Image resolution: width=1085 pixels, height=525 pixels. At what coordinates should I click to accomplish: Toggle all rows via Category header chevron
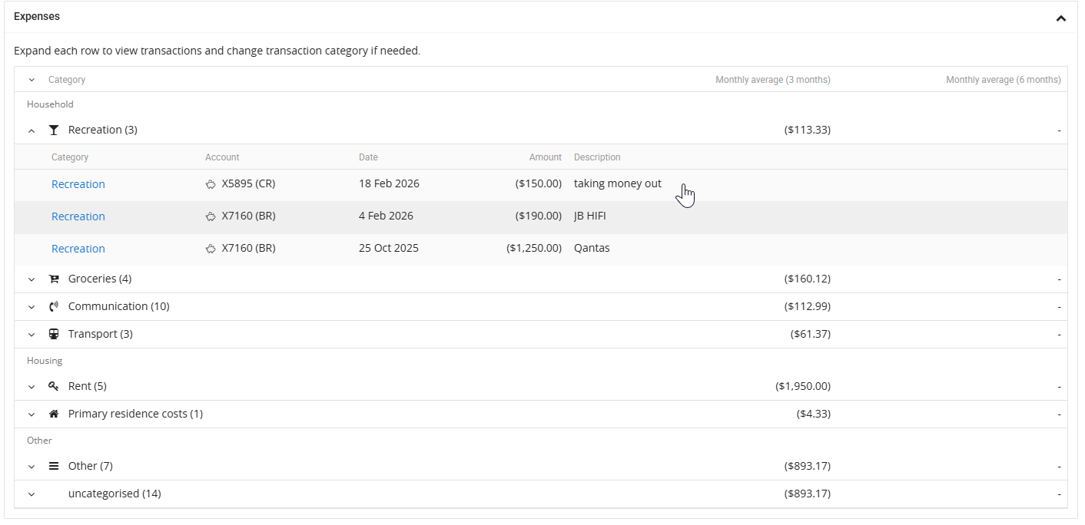coord(32,80)
